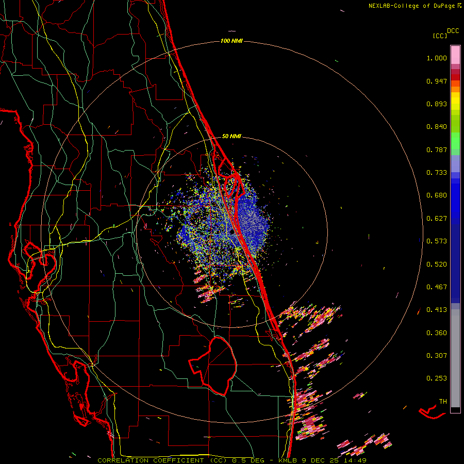
Task: Click the black radar site marker at center
Action: (232, 233)
